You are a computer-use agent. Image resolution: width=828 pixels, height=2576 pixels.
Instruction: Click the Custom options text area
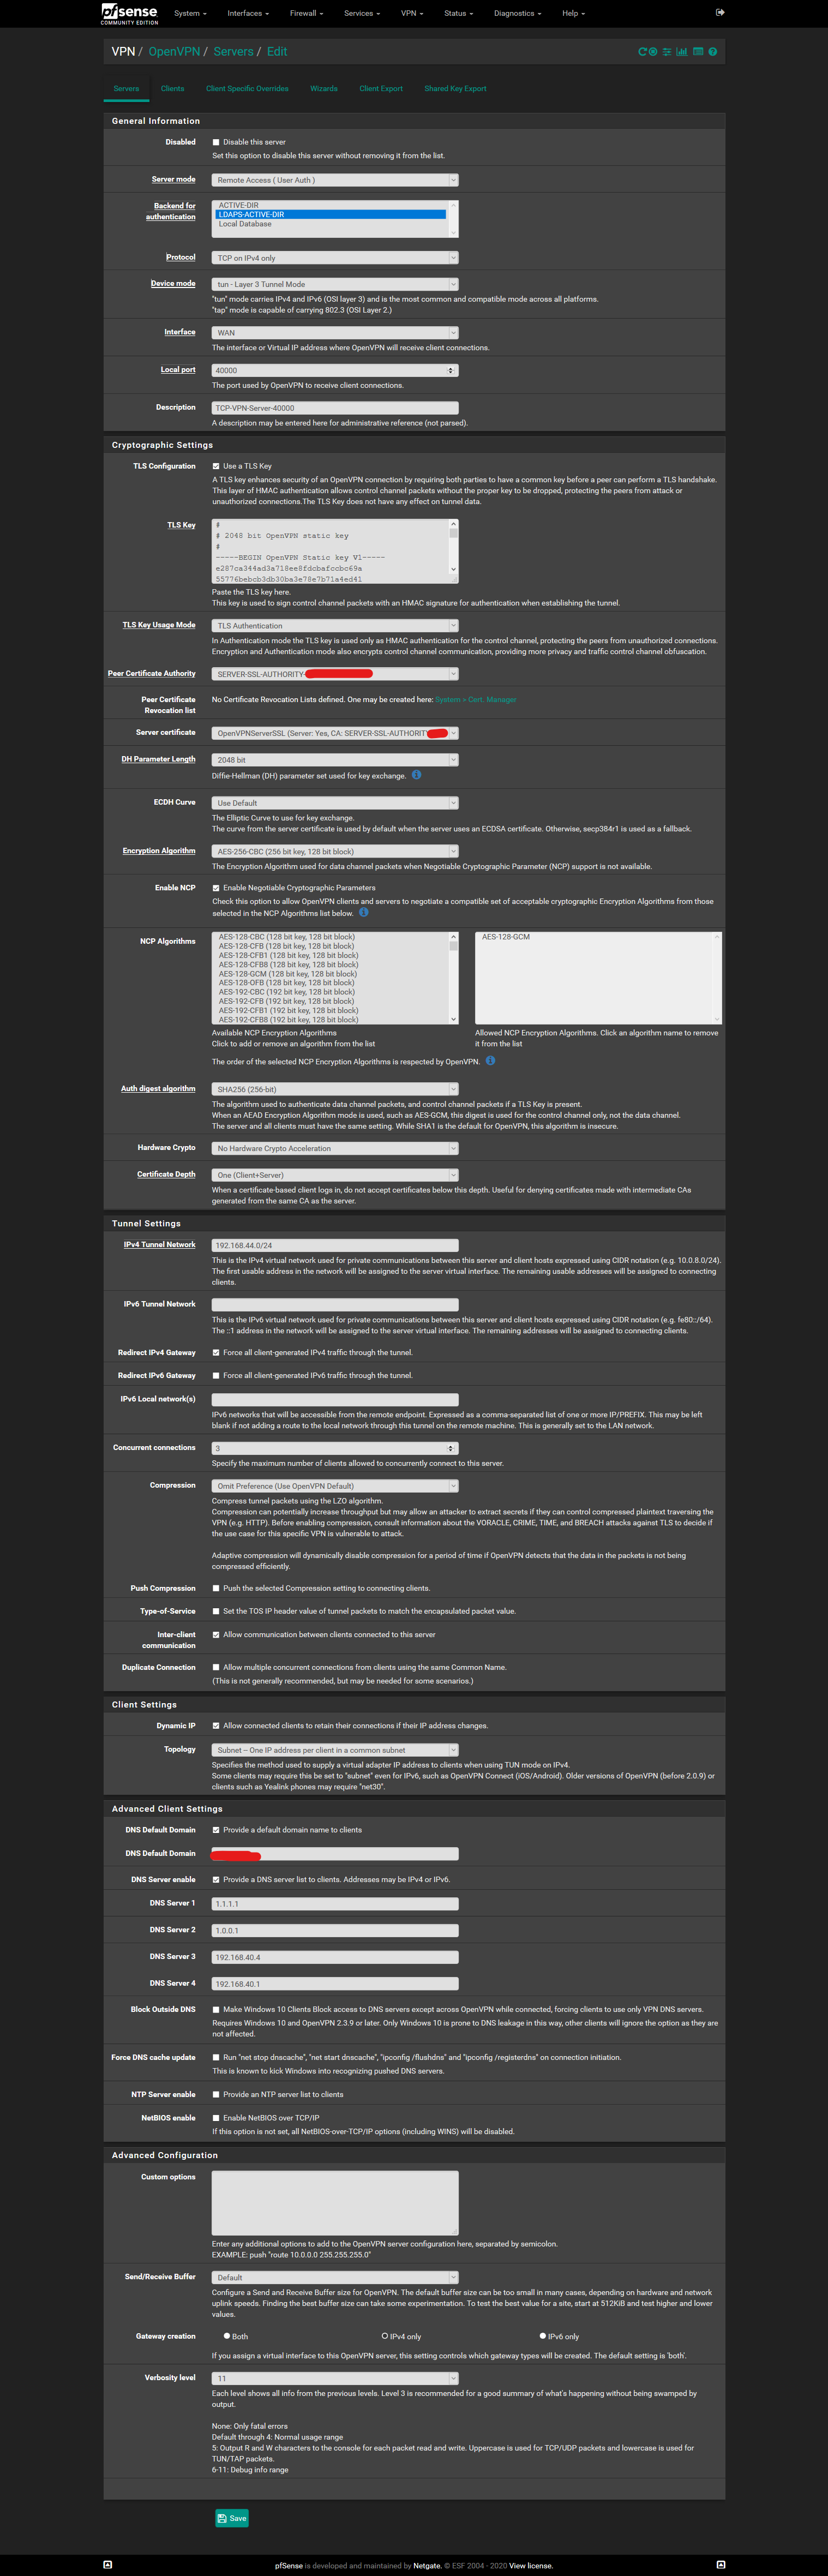click(x=335, y=2202)
